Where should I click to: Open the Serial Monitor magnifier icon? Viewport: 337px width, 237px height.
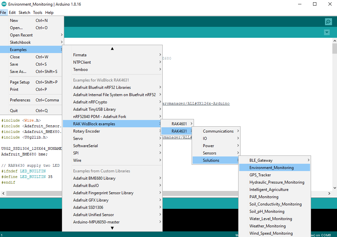point(328,22)
